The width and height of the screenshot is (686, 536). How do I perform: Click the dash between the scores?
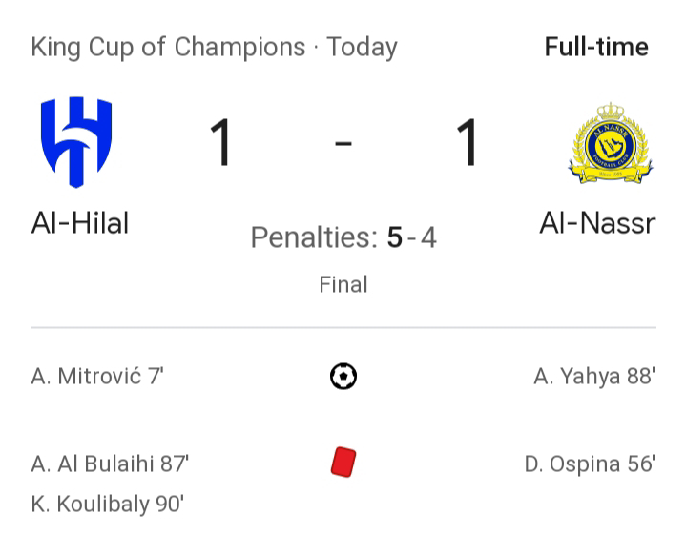click(343, 143)
